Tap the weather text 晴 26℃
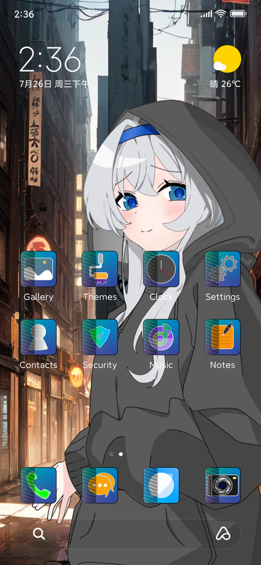 (225, 84)
